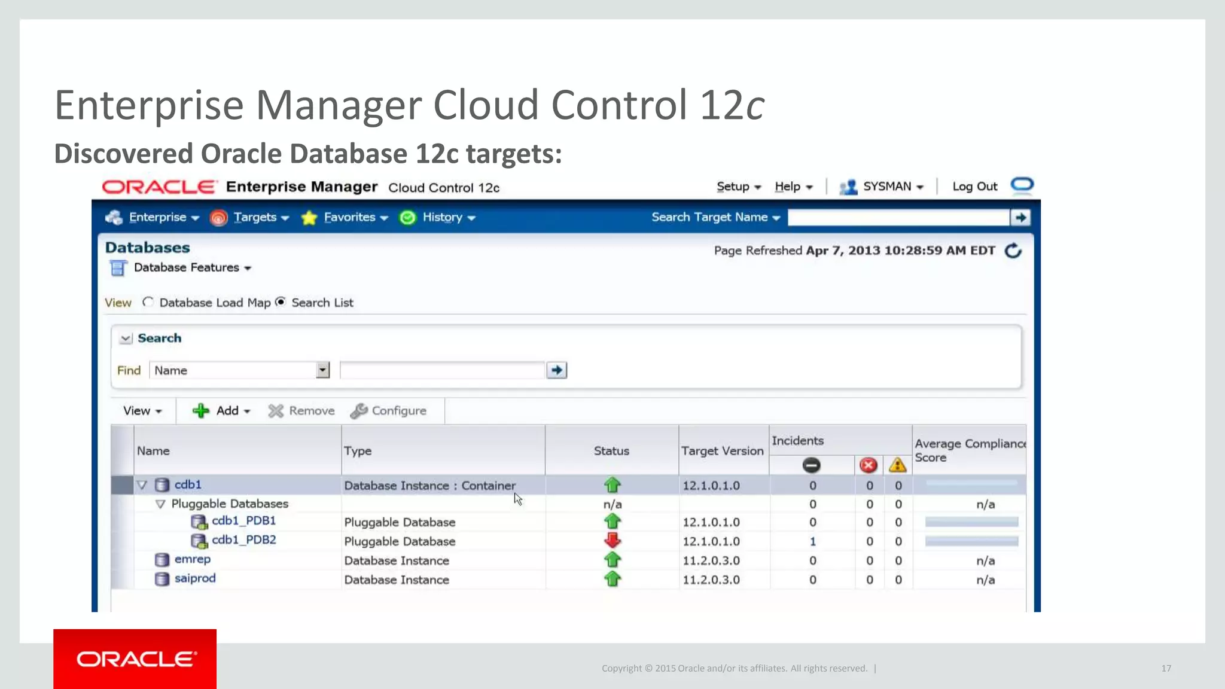Click the SYSMAN user icon
The height and width of the screenshot is (689, 1225).
[848, 187]
